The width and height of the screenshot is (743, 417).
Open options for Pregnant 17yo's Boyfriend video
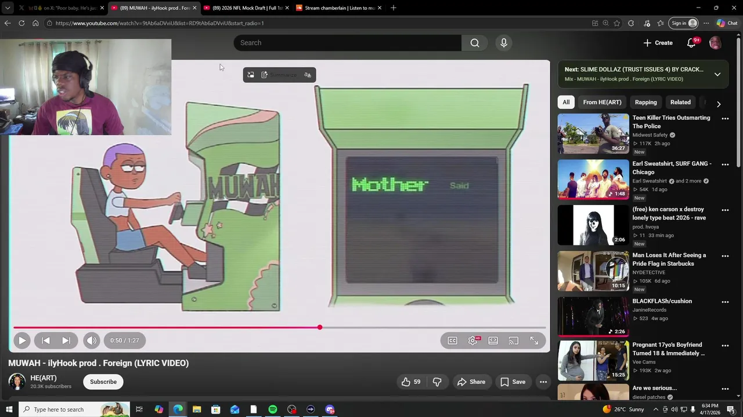pyautogui.click(x=725, y=346)
